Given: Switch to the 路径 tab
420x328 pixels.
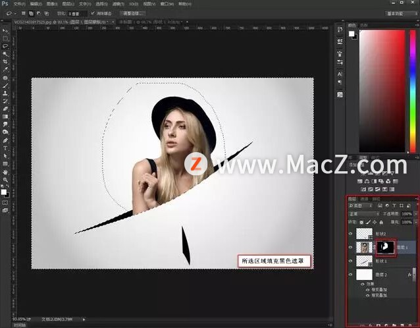Looking at the screenshot, I should pos(376,199).
